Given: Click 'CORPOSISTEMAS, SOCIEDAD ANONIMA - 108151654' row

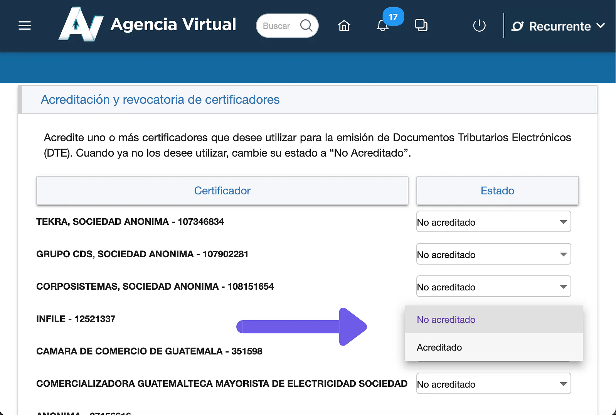Looking at the screenshot, I should tap(155, 287).
